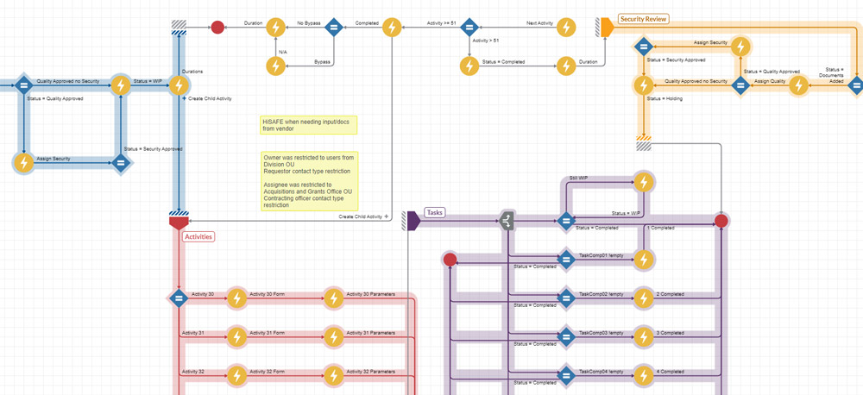Select the red end node at top

pos(218,28)
